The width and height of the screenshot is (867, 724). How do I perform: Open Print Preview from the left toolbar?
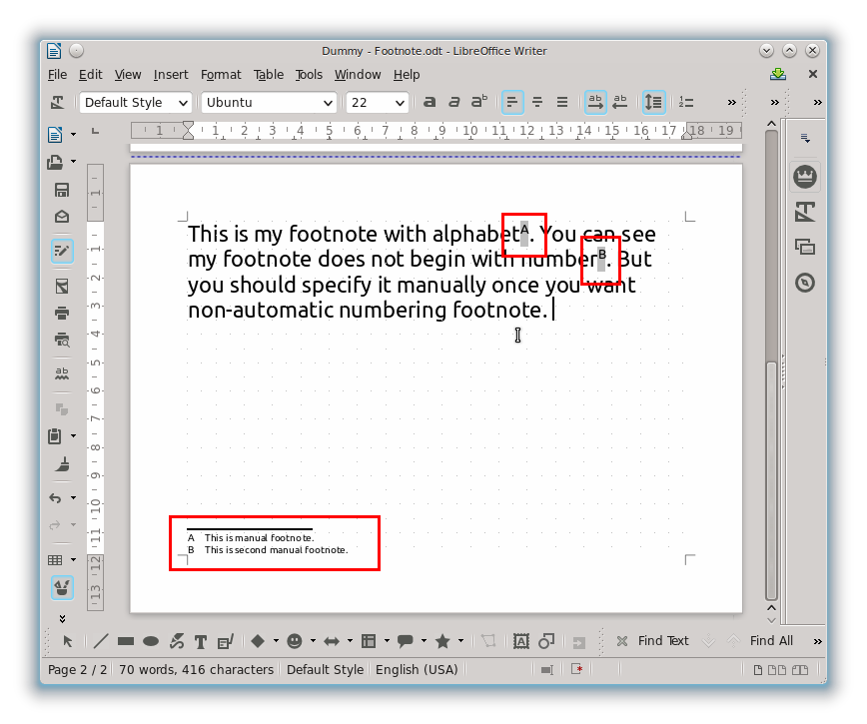(x=62, y=340)
